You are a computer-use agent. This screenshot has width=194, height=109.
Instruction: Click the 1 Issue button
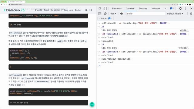106,18
